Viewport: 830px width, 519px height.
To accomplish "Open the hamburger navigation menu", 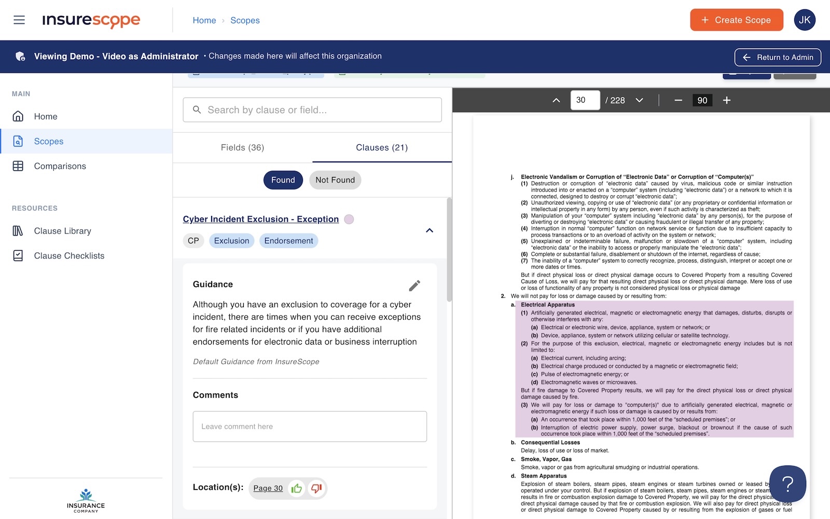I will (19, 20).
